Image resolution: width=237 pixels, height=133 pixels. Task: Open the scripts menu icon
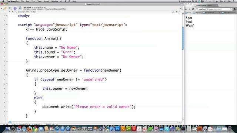(x=65, y=1)
